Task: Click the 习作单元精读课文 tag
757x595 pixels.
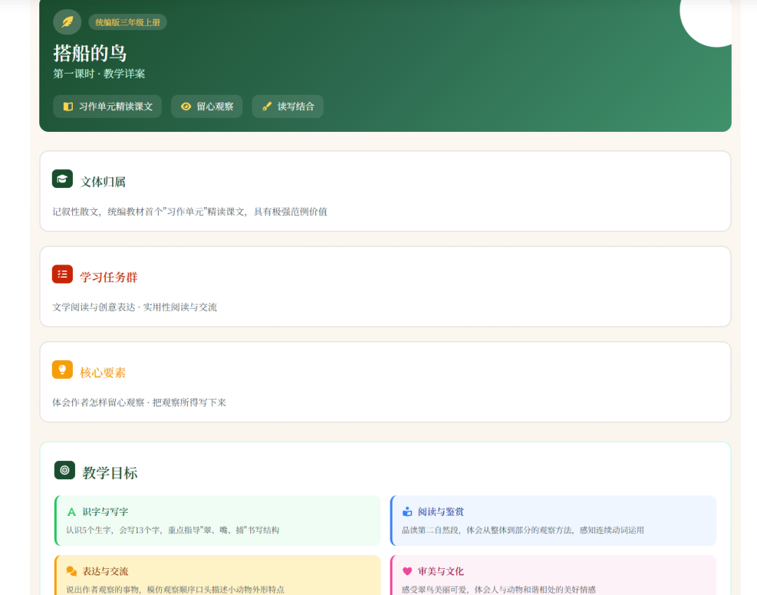Action: pos(107,106)
